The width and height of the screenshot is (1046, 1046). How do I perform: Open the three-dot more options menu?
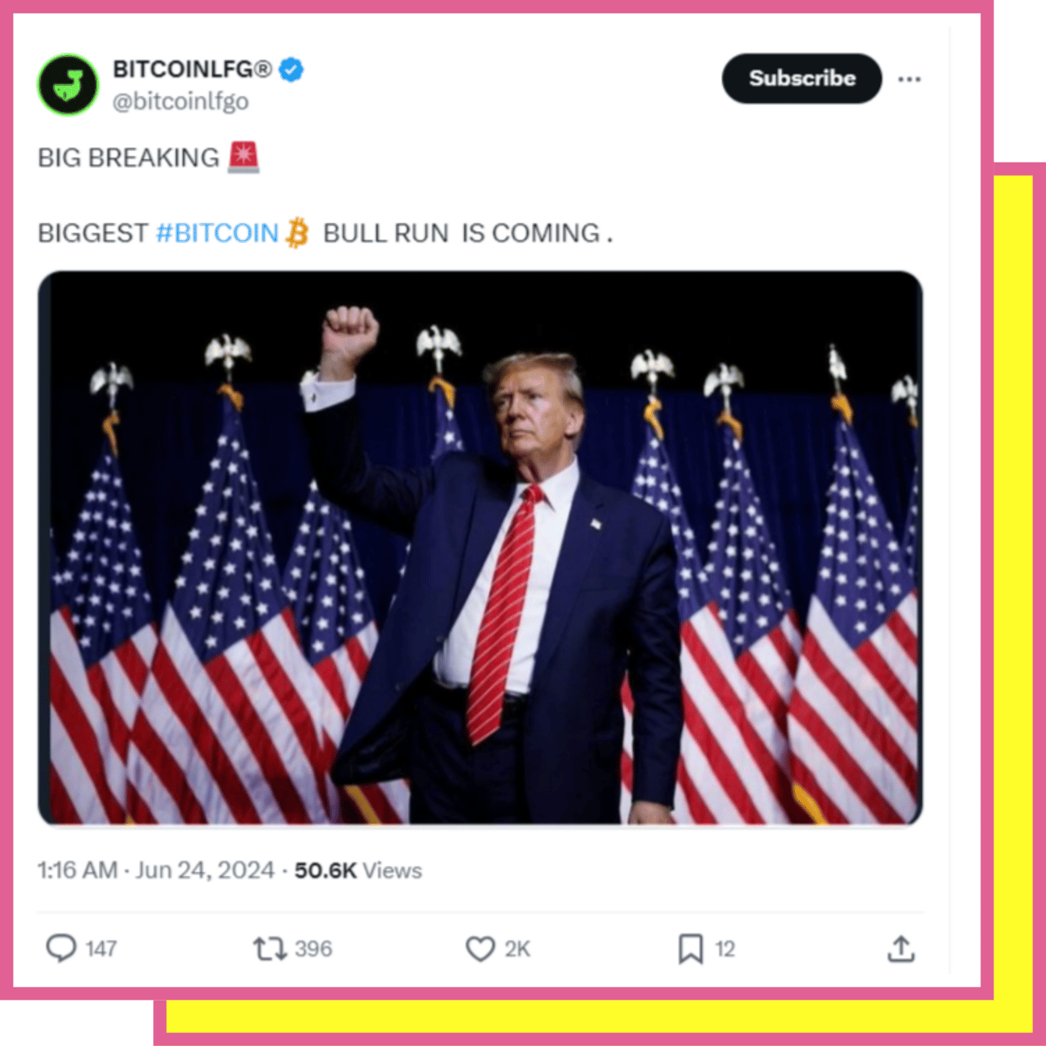click(909, 79)
